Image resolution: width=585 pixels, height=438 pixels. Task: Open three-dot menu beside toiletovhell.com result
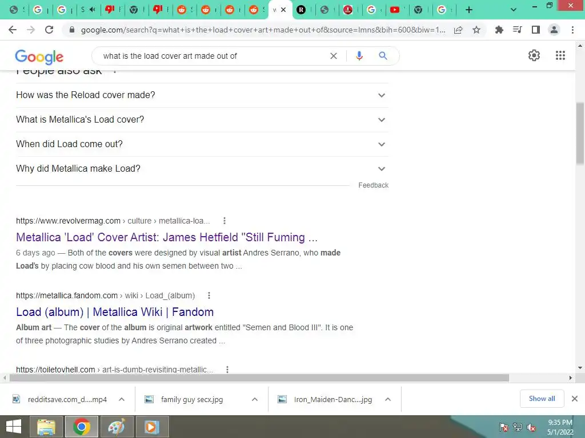227,370
